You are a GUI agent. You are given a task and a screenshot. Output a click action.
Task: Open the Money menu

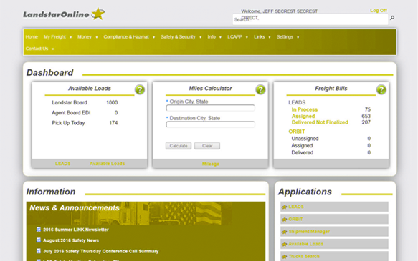(87, 37)
